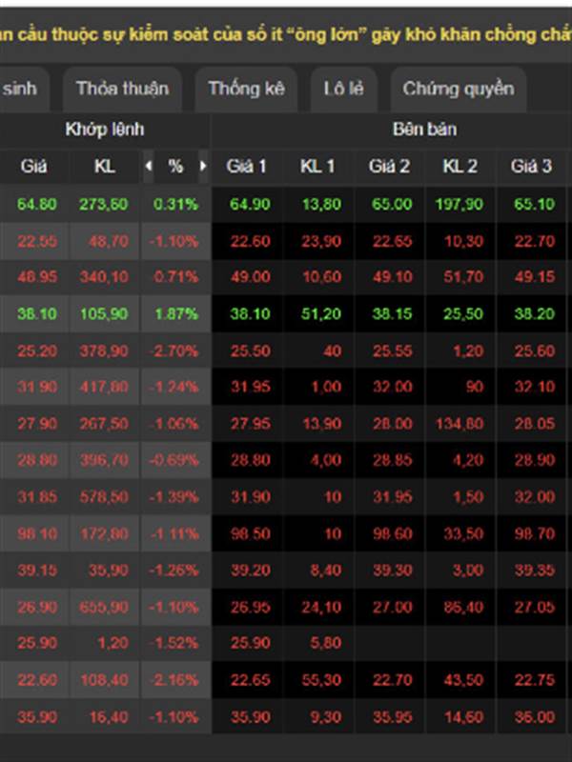Click ask volume 134,80

[460, 424]
